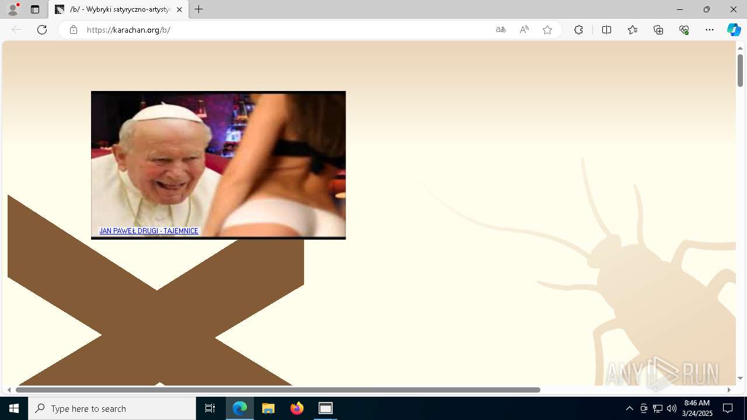View site information lock icon
747x420 pixels.
74,30
